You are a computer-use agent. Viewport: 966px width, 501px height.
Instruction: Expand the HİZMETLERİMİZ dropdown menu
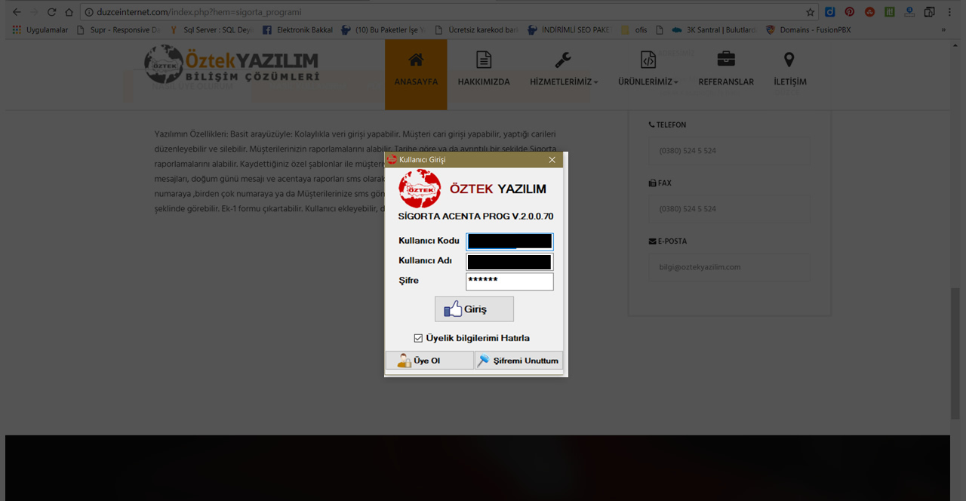point(564,81)
